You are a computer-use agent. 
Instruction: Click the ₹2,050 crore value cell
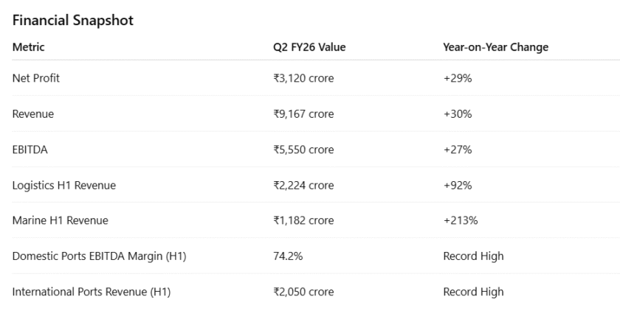[x=303, y=292]
